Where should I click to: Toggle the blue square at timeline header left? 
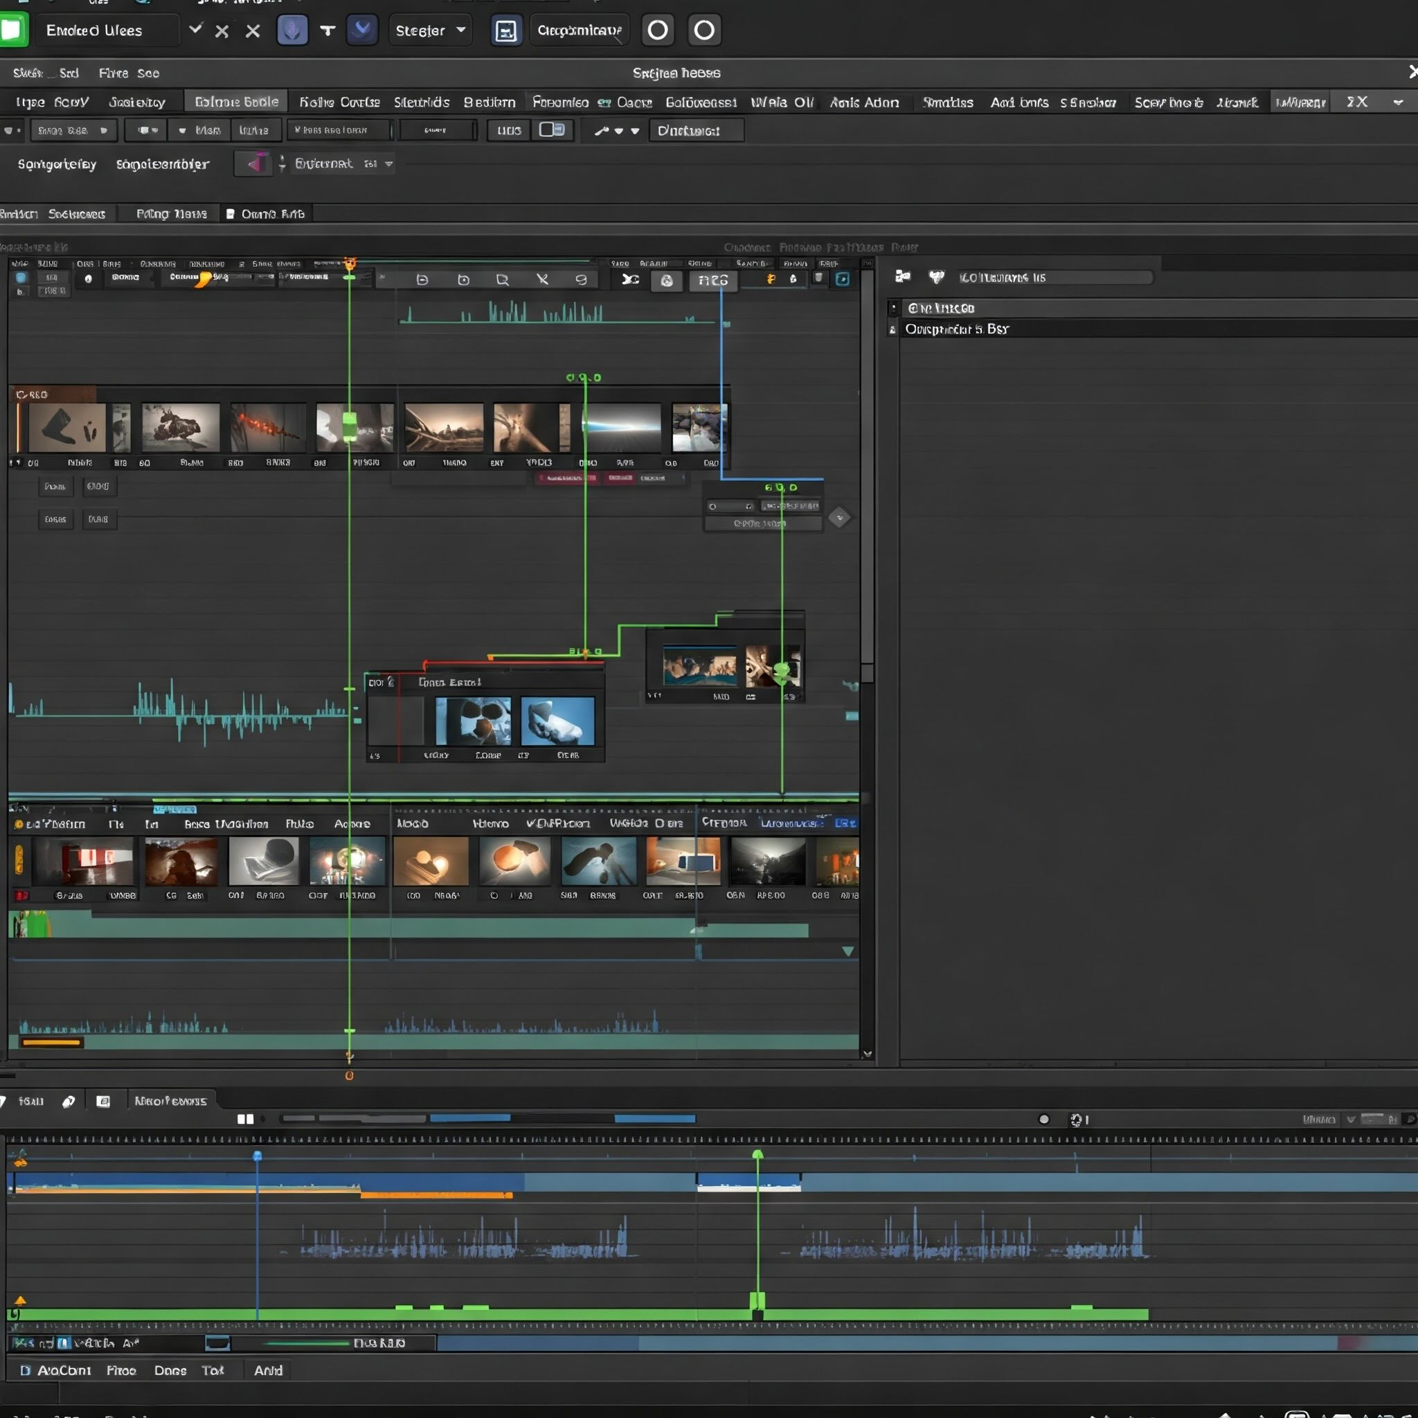pyautogui.click(x=21, y=278)
